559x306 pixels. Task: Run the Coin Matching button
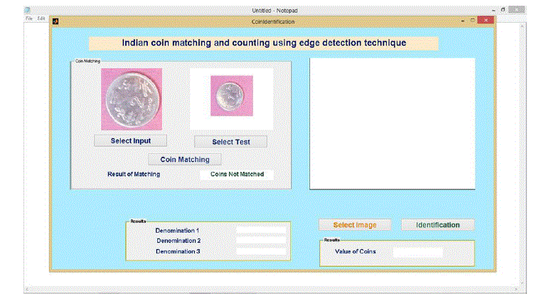point(185,159)
